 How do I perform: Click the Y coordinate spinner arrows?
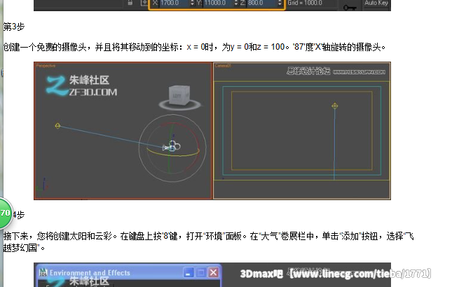pos(236,3)
